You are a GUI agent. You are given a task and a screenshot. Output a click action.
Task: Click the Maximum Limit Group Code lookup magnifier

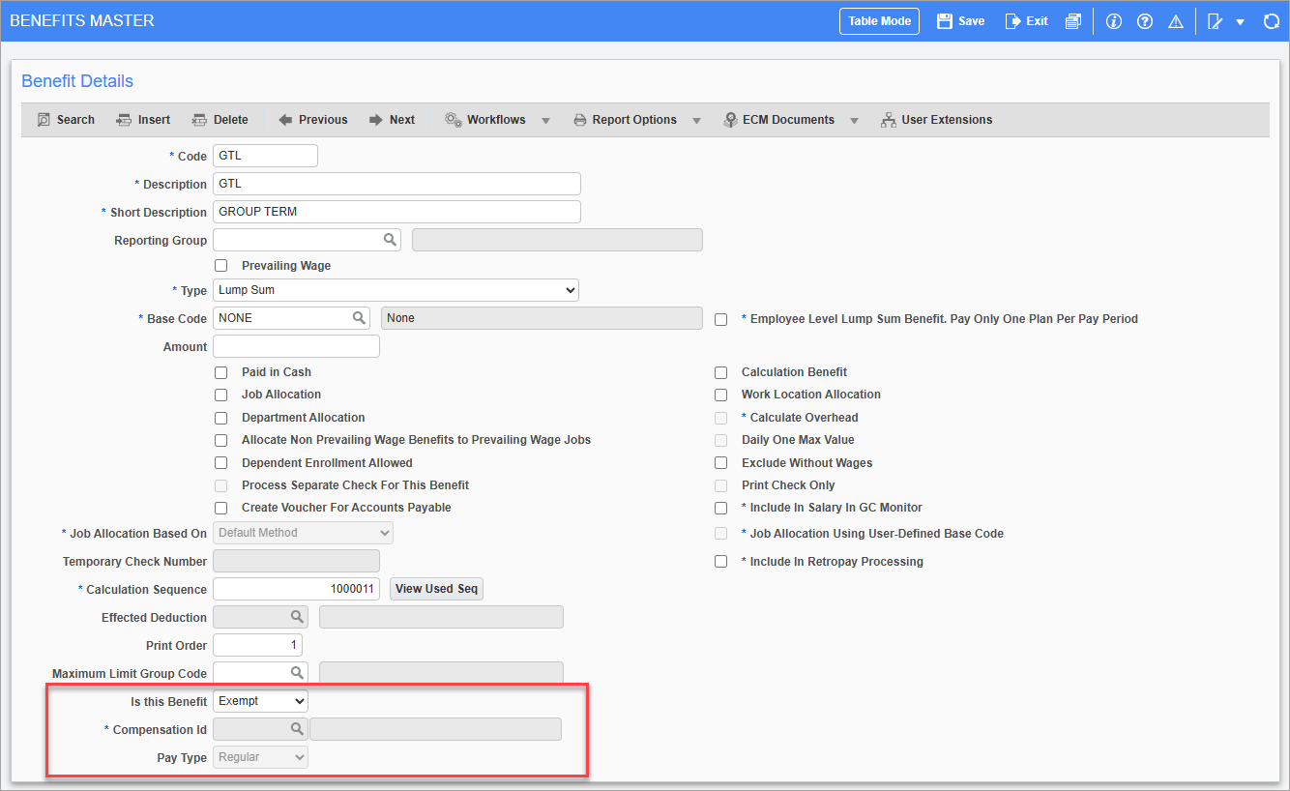point(298,672)
